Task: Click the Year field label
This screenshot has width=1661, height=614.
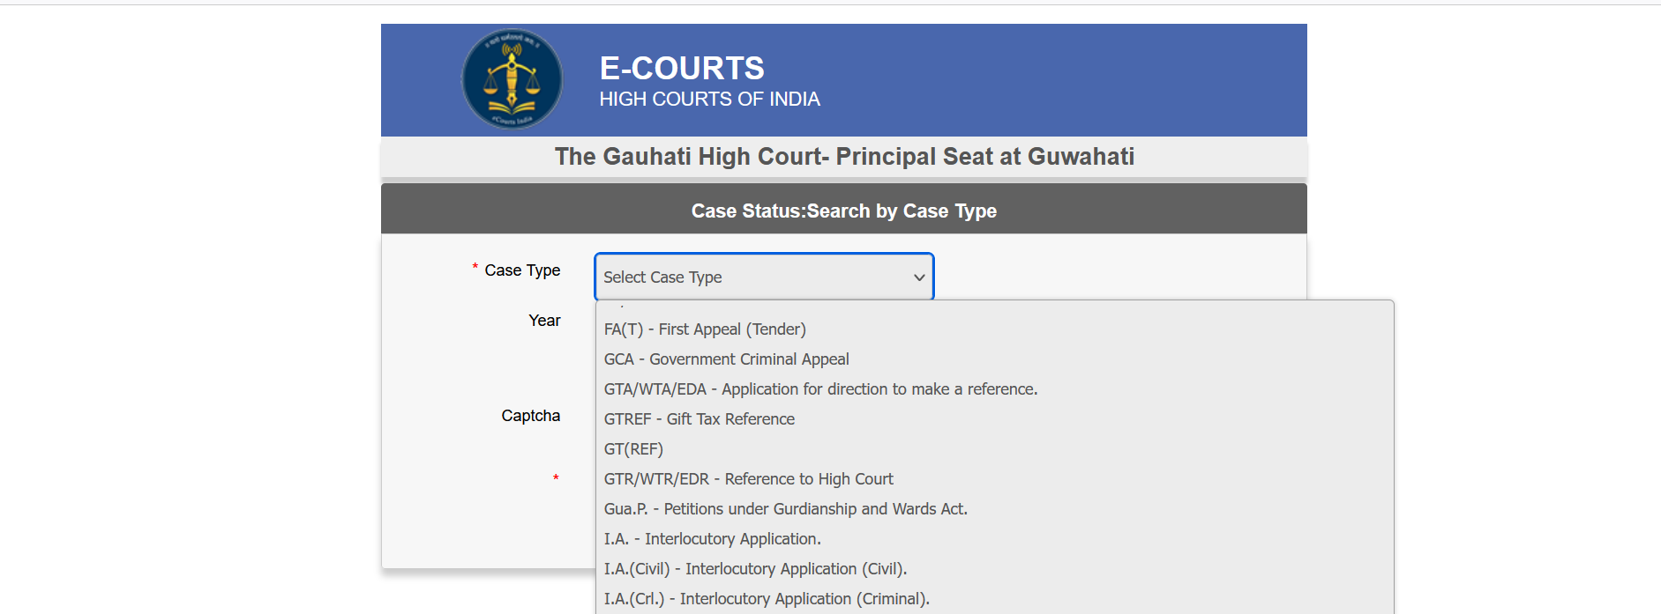Action: pos(544,321)
